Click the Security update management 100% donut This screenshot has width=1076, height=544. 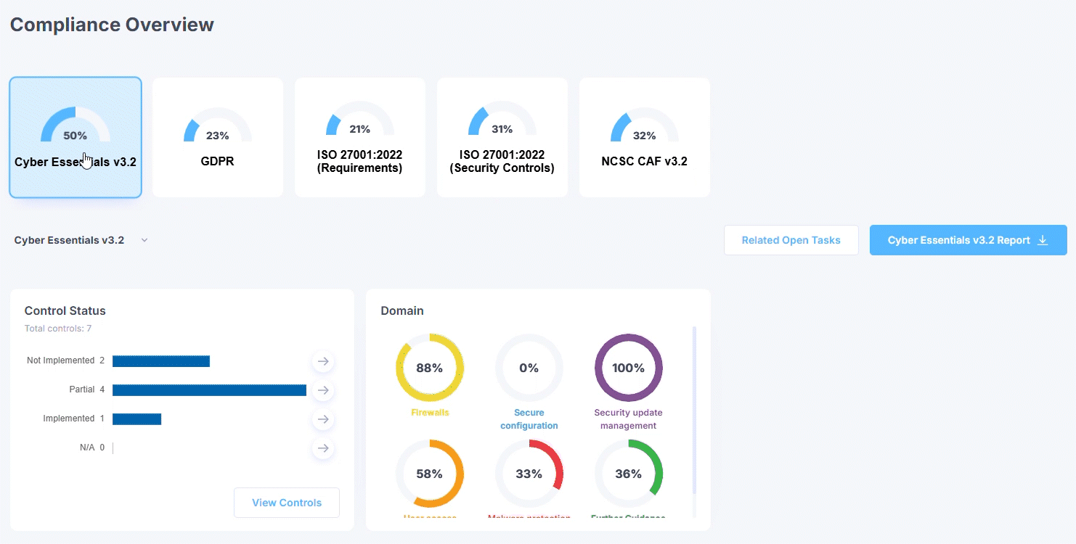pos(629,368)
